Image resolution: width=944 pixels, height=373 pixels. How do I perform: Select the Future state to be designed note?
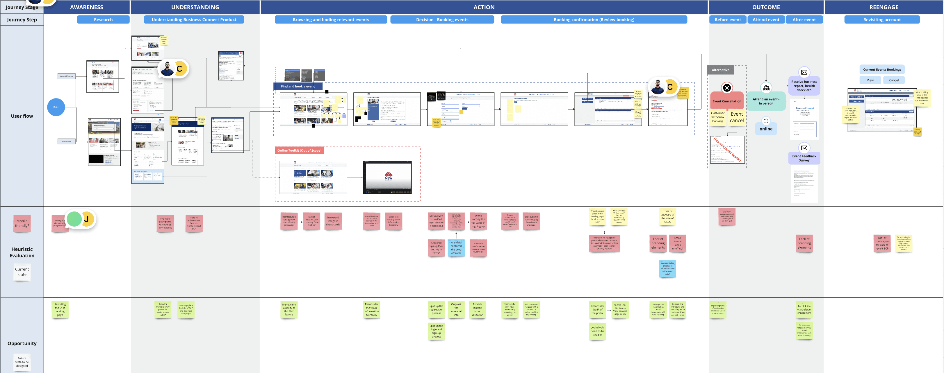coord(22,362)
